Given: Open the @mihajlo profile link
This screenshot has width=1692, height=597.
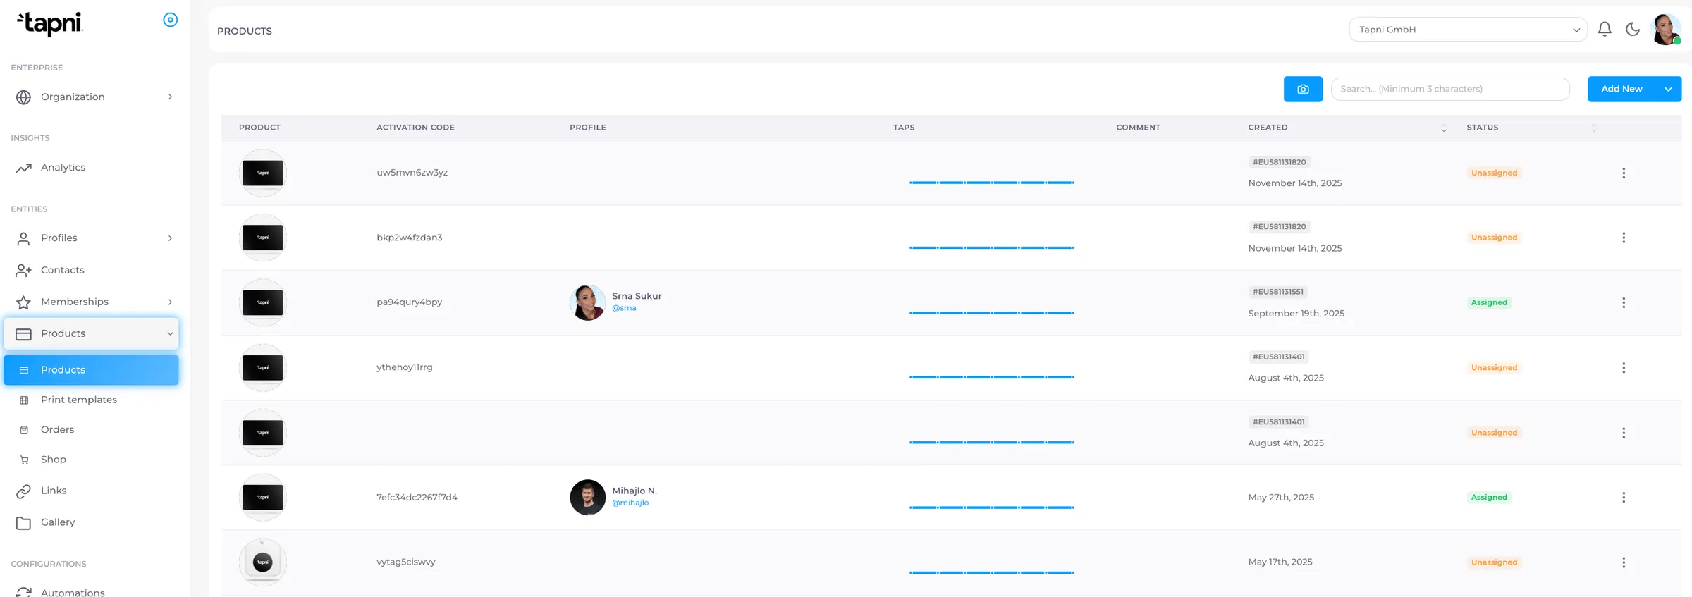Looking at the screenshot, I should [x=630, y=503].
